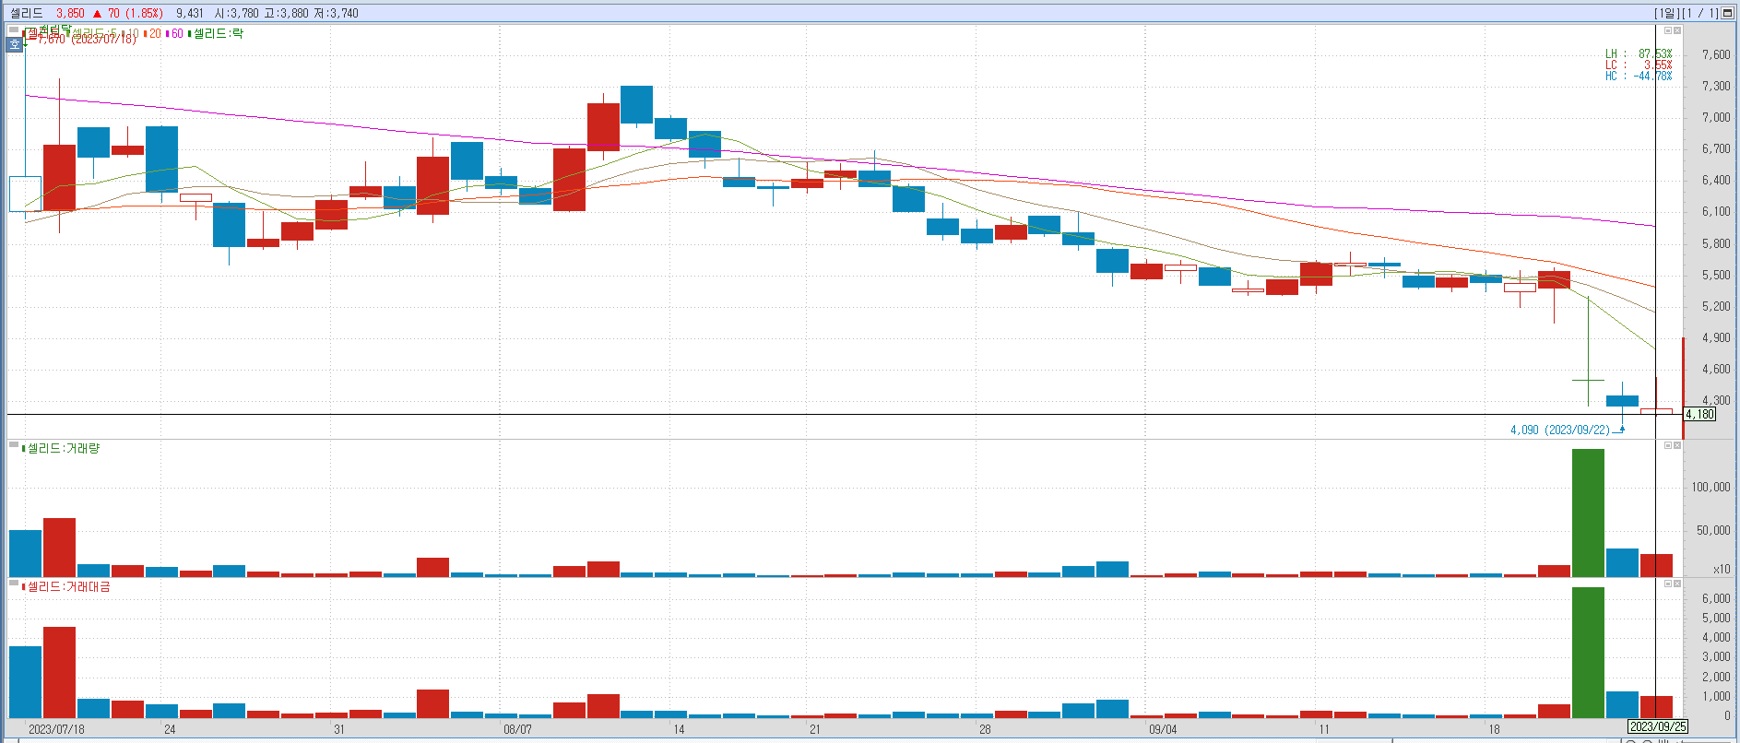Click the blue 호 quote button

click(15, 44)
